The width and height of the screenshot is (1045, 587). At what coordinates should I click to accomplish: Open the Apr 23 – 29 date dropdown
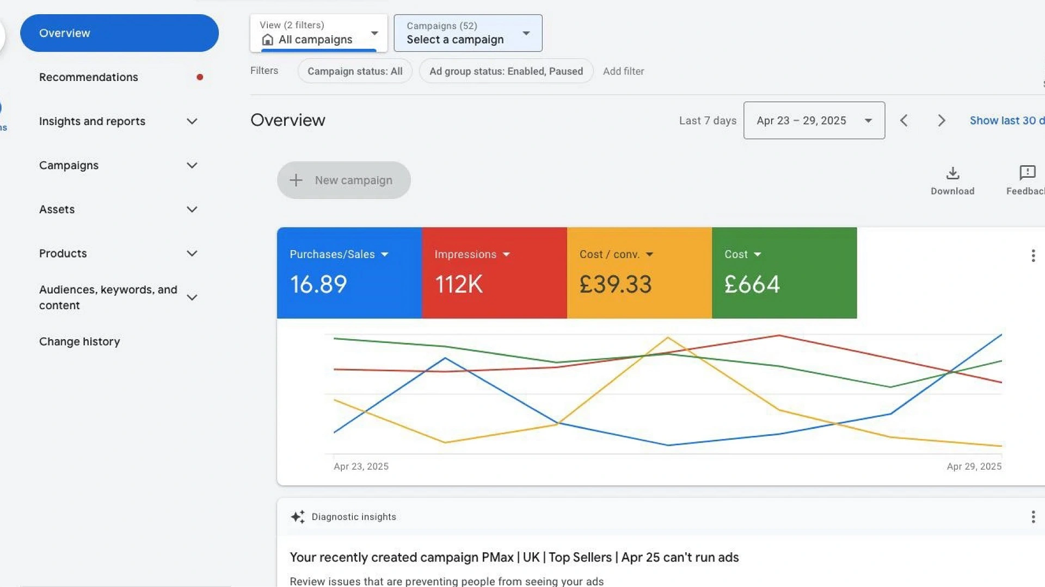click(814, 121)
